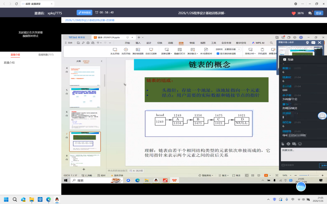This screenshot has height=204, width=327.
Task: Click the 复制链接 copy link button
Action: click(85, 13)
